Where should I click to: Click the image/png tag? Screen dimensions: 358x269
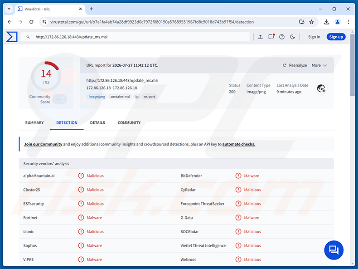(97, 97)
